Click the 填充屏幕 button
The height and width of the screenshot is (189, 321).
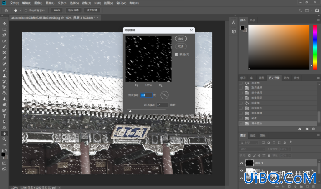(x=92, y=10)
